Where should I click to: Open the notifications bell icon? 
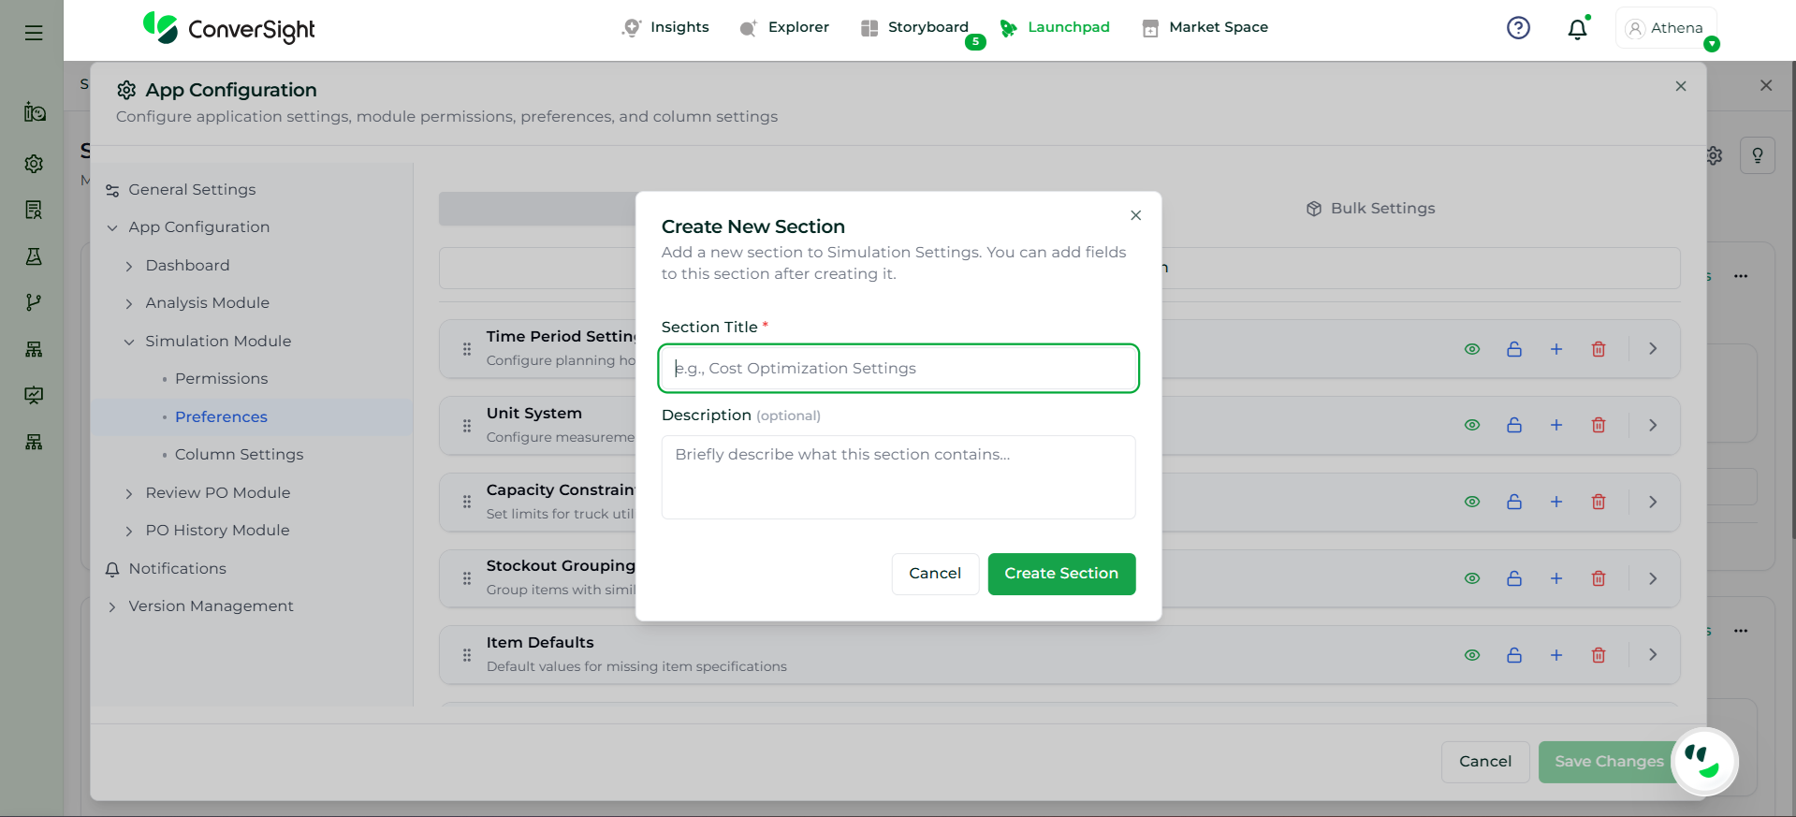click(1577, 29)
